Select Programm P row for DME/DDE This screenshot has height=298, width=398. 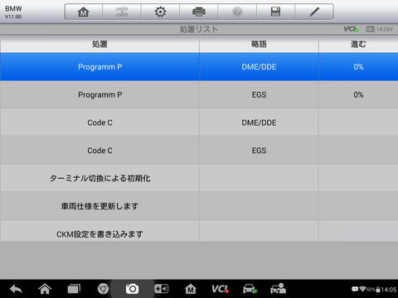coord(199,67)
